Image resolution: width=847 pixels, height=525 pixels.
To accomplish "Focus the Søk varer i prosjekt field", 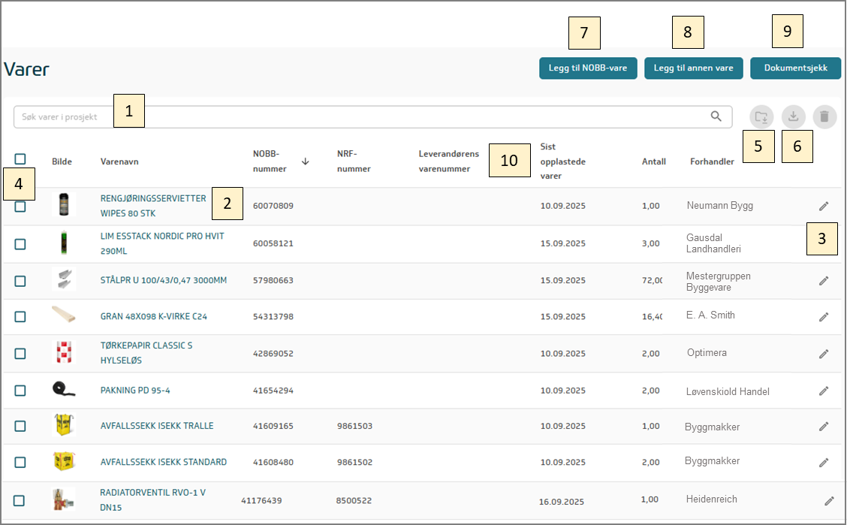I will [360, 116].
